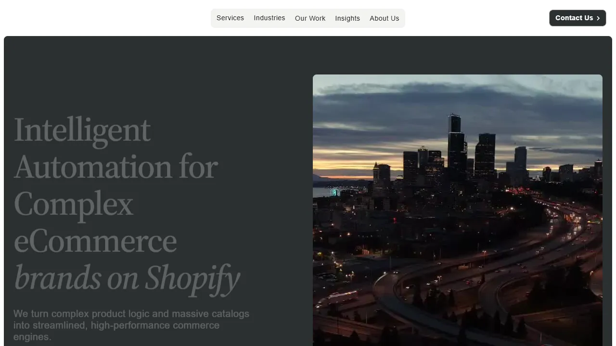
Task: Click the "Complex" headline word
Action: 73,204
